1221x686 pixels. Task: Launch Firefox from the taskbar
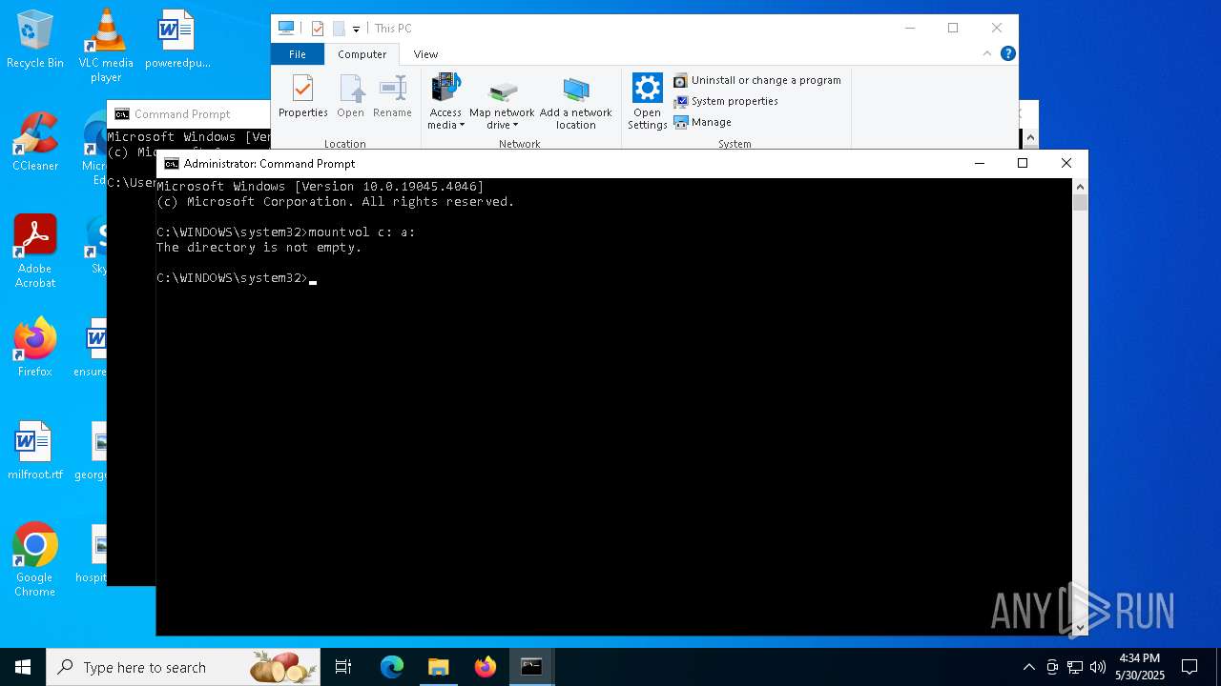coord(485,667)
